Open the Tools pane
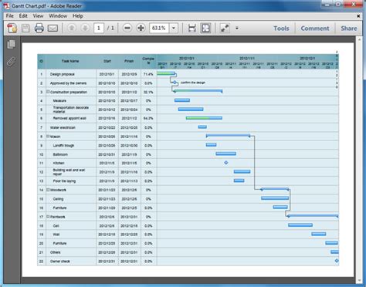Image resolution: width=366 pixels, height=287 pixels. (281, 29)
